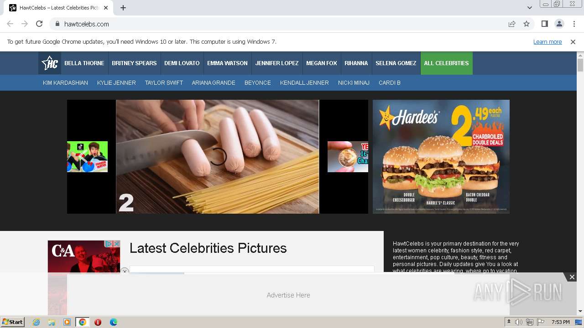
Task: Open Beyonce link
Action: pos(258,83)
